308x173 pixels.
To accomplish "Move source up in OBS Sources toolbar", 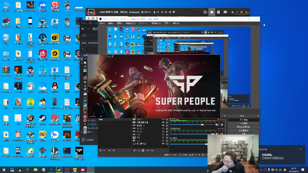I will pos(148,150).
